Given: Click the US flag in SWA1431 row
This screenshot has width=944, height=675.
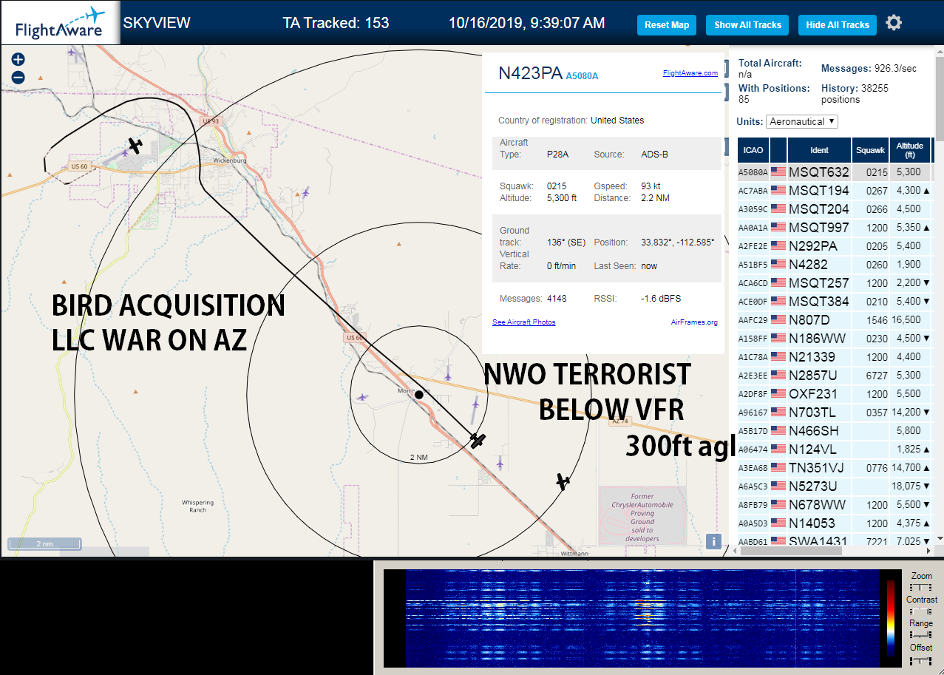Looking at the screenshot, I should (x=778, y=541).
